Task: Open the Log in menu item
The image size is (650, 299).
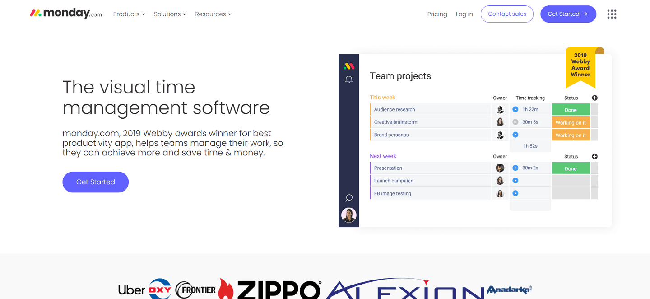Action: click(464, 14)
